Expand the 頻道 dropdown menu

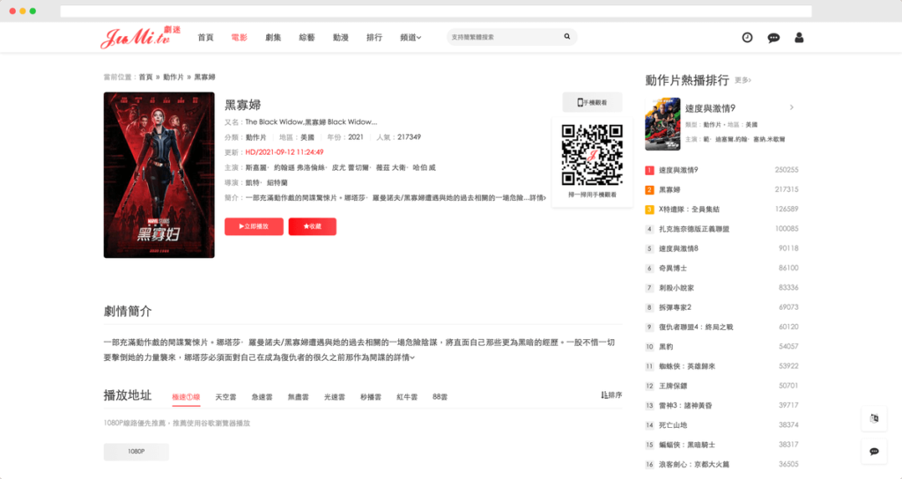click(410, 37)
